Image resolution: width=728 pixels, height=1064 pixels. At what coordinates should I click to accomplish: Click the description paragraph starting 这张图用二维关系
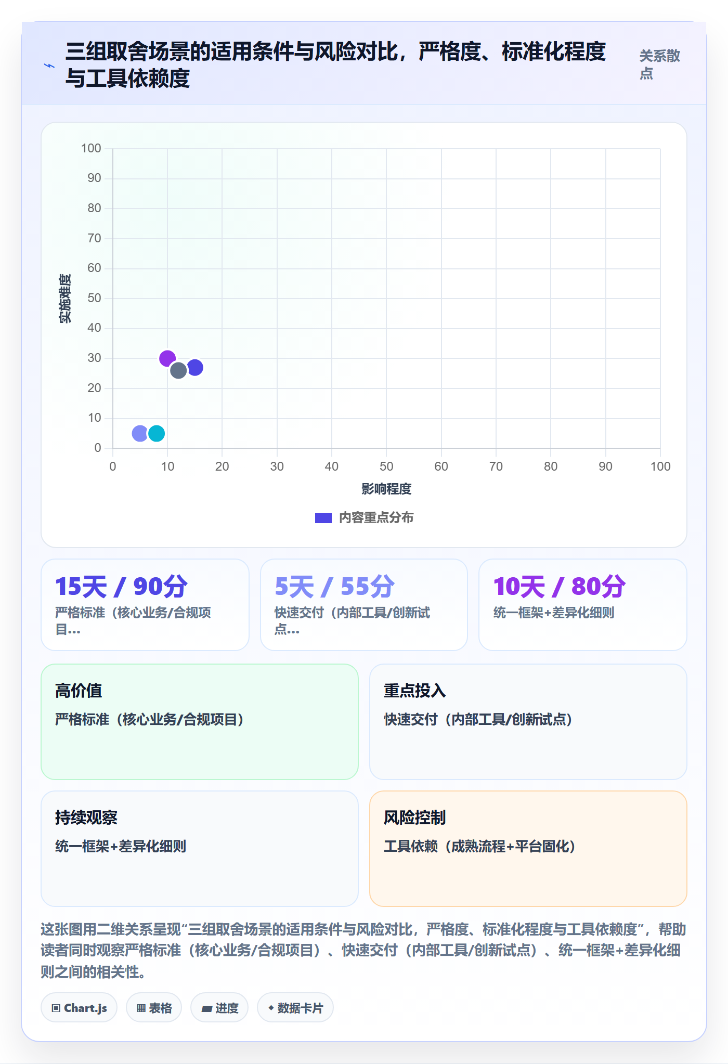[x=363, y=950]
